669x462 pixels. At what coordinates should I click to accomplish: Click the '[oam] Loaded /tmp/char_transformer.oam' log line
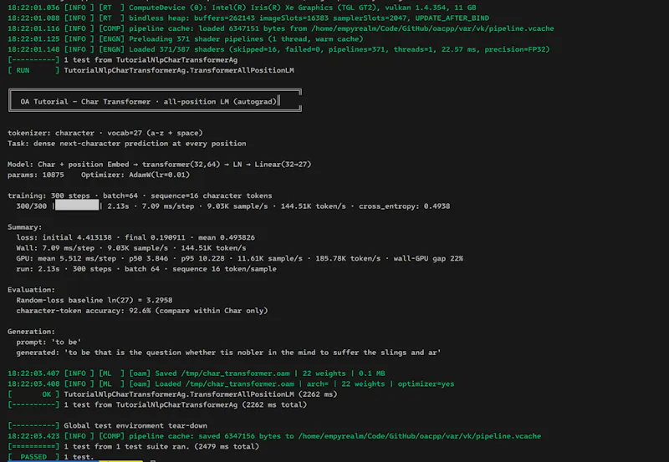click(231, 384)
